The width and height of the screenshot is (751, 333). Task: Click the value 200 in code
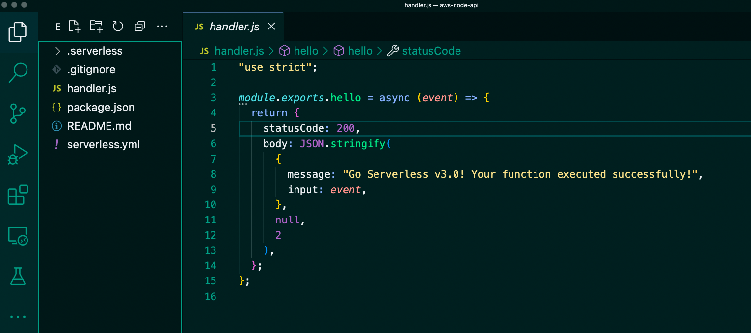tap(346, 128)
